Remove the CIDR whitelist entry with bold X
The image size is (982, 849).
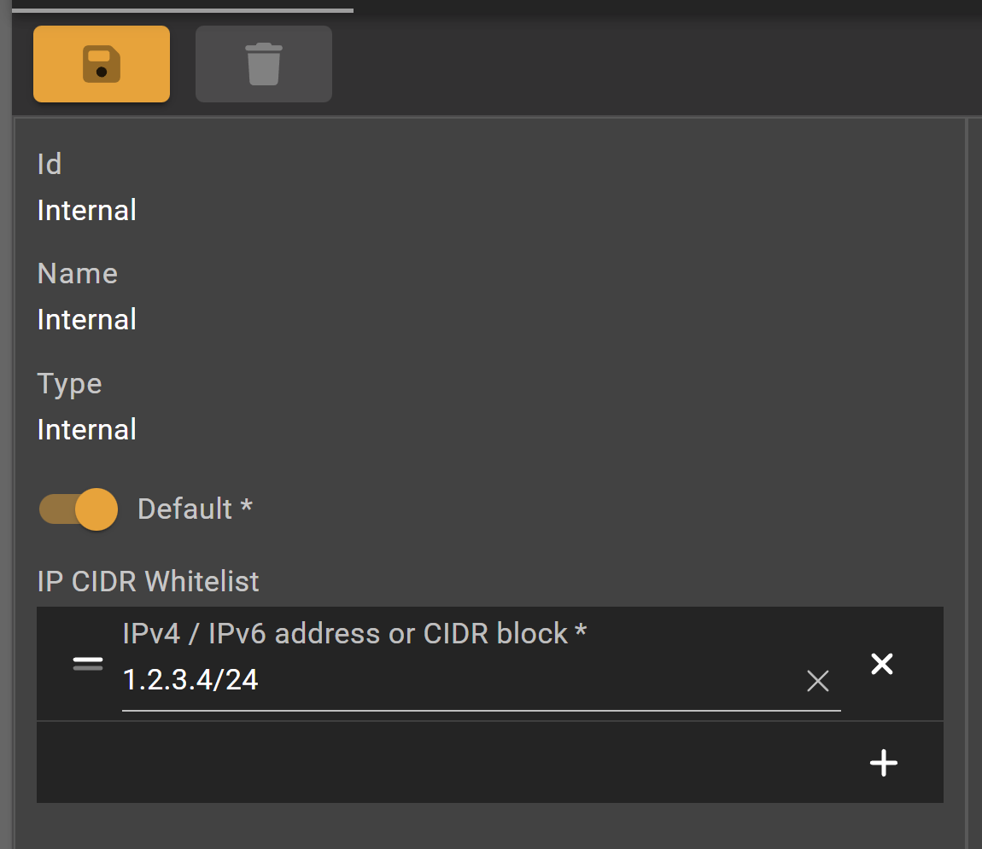pyautogui.click(x=882, y=664)
